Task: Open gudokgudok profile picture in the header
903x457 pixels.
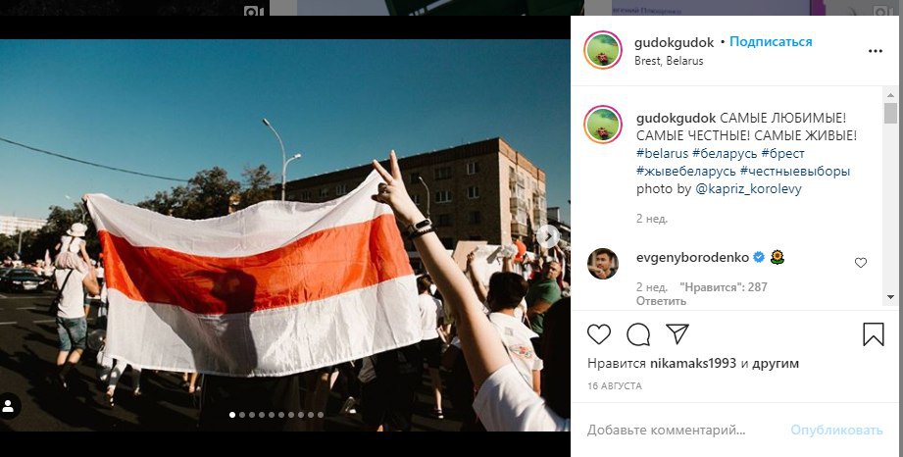Action: point(602,50)
